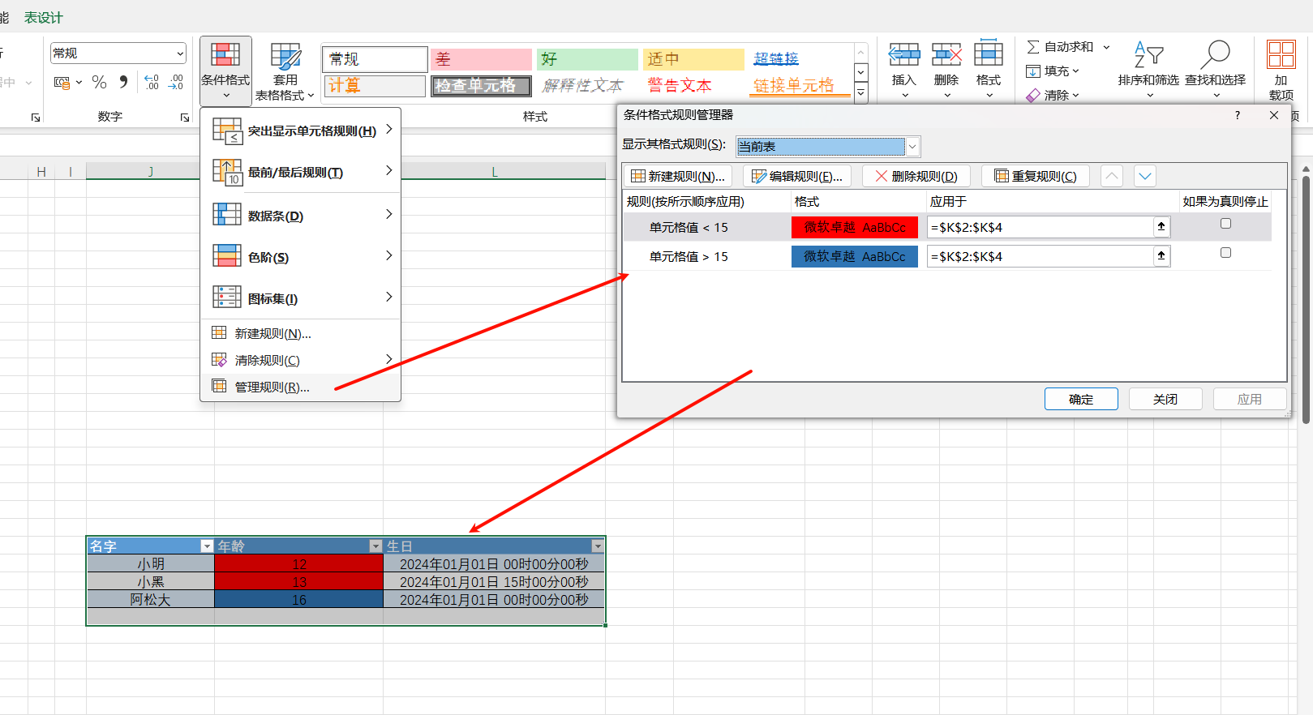The height and width of the screenshot is (715, 1313).
Task: Click the applies-to field of the first rule
Action: [1040, 228]
